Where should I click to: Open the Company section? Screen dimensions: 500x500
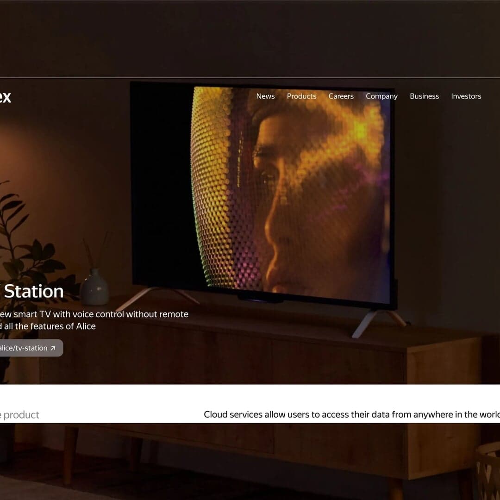coord(381,96)
